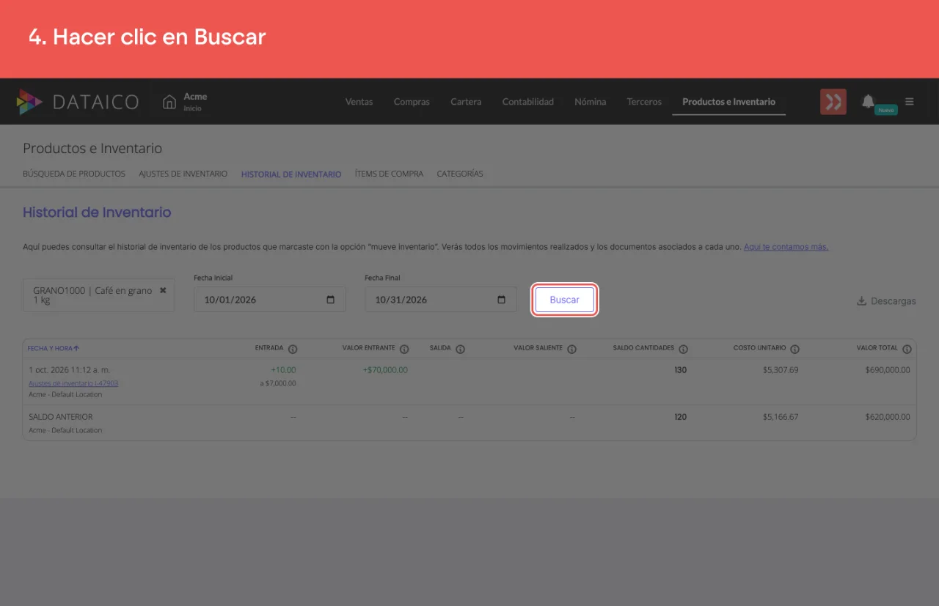The width and height of the screenshot is (939, 606).
Task: Click the Fecha Final date field
Action: 440,300
